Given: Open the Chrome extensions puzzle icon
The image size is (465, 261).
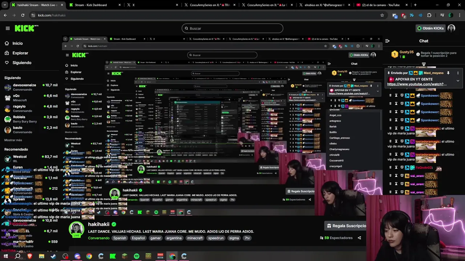Looking at the screenshot, I should tap(429, 15).
